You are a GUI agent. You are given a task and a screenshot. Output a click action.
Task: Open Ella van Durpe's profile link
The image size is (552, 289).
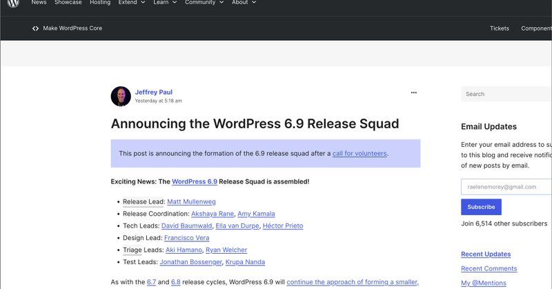[x=237, y=226]
